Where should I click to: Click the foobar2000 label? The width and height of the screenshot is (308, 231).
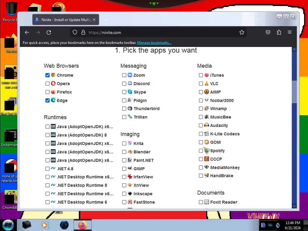point(222,100)
